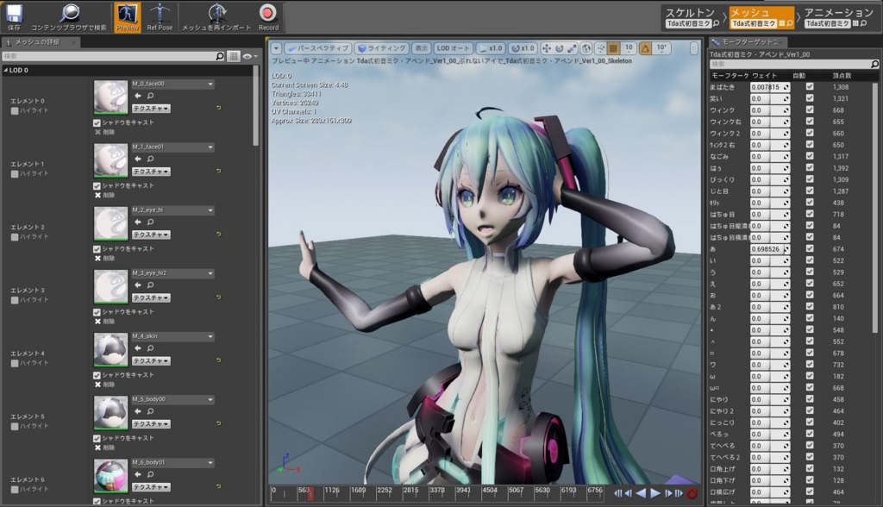Reset M_0_face00 material to default

click(218, 108)
